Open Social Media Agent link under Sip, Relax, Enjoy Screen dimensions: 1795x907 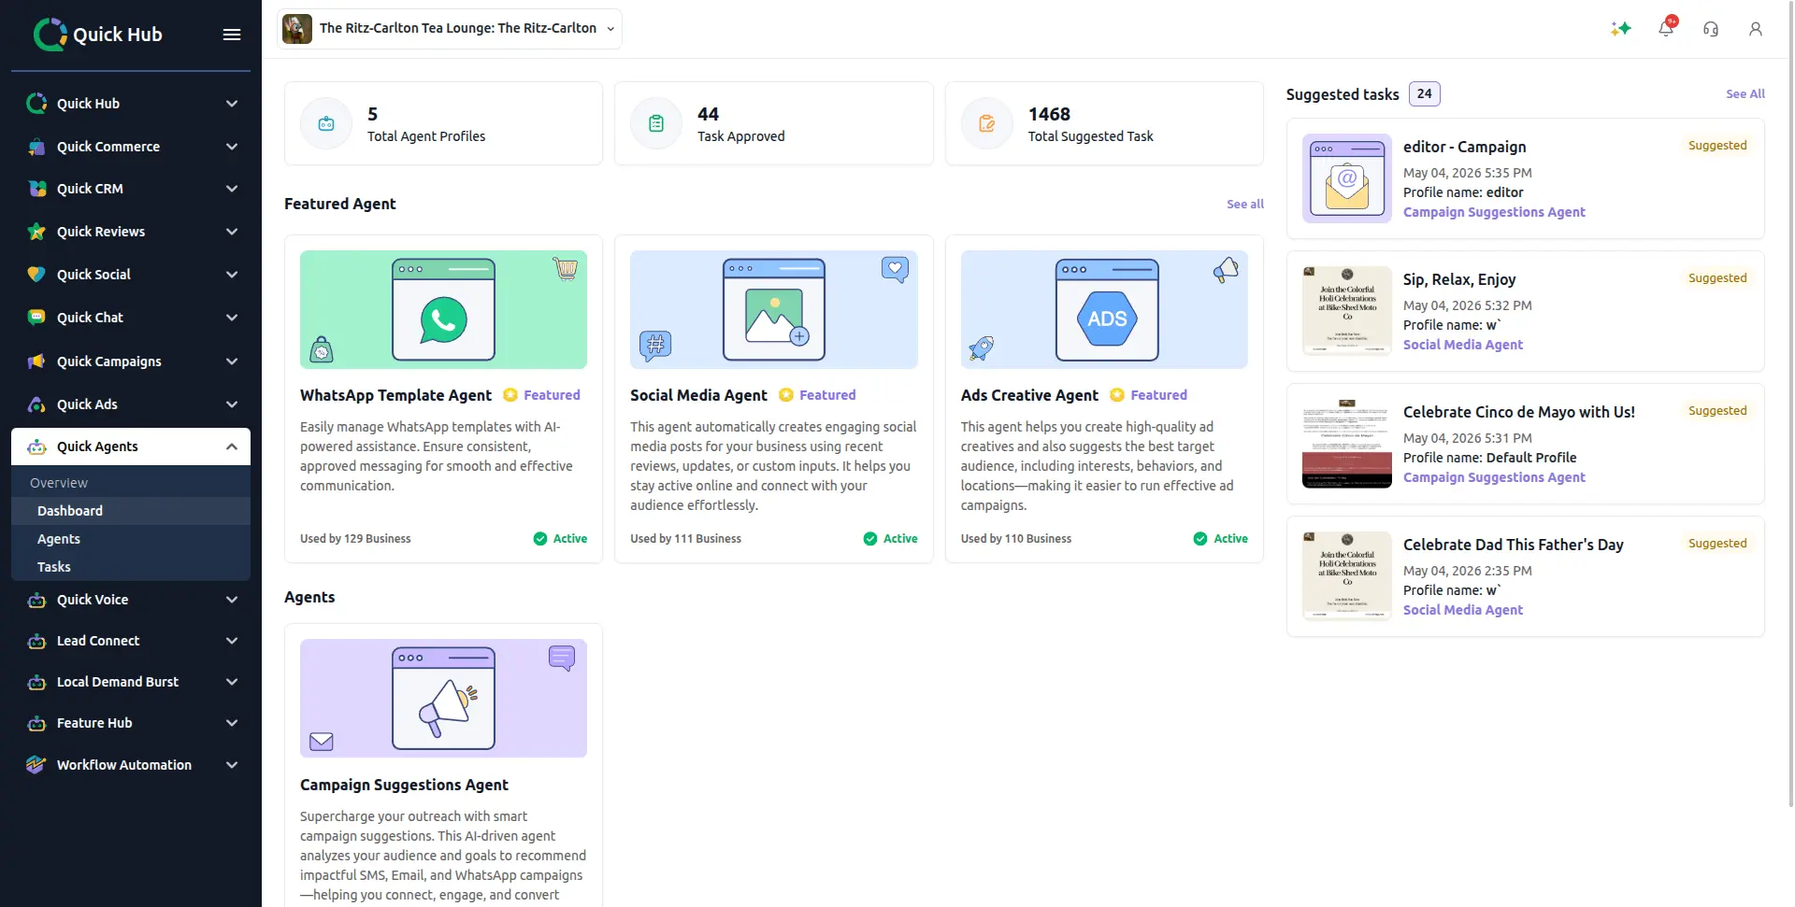click(1463, 345)
